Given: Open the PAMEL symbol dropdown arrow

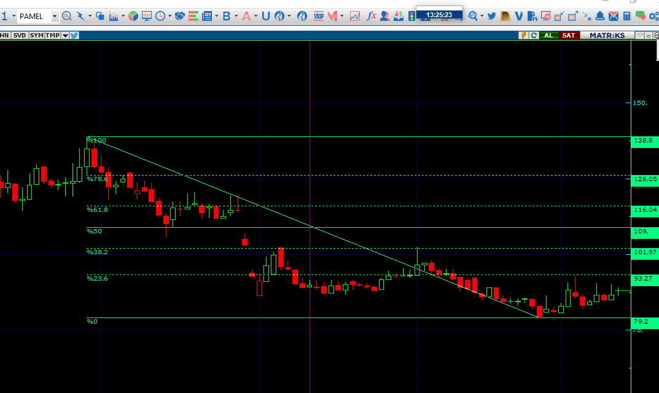Looking at the screenshot, I should 55,16.
